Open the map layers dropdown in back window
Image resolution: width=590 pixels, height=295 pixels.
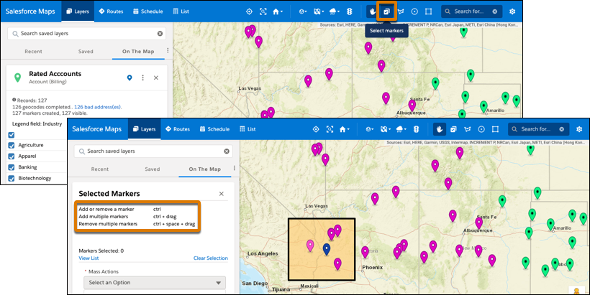click(319, 11)
